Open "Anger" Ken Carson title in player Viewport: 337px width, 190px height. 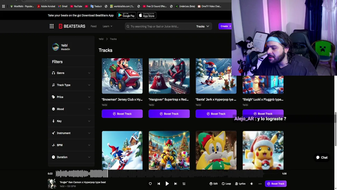(83, 182)
